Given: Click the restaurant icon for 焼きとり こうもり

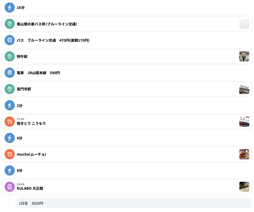Looking at the screenshot, I should [10, 122].
